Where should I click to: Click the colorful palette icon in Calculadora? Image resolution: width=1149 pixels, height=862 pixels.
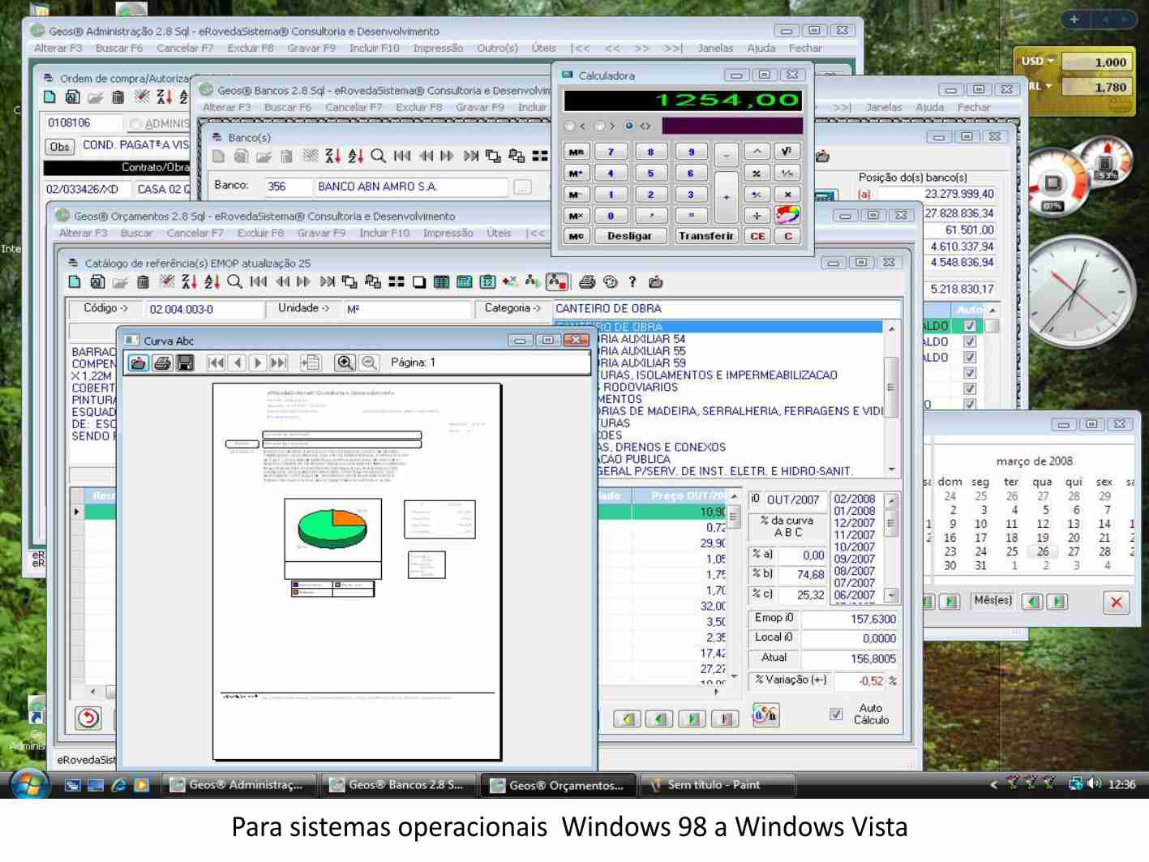click(787, 215)
